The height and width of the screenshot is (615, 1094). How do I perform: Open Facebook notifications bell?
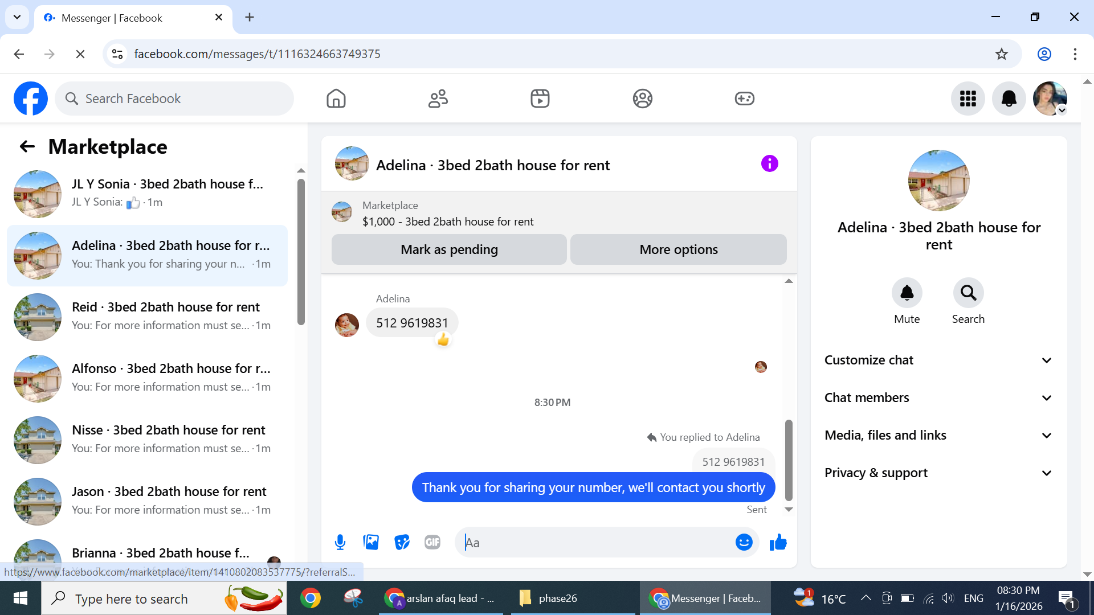click(x=1009, y=99)
